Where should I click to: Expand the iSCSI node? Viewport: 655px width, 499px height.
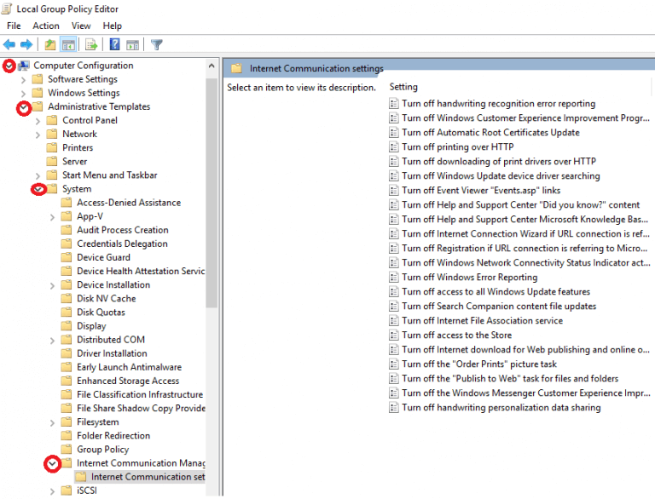(x=52, y=491)
